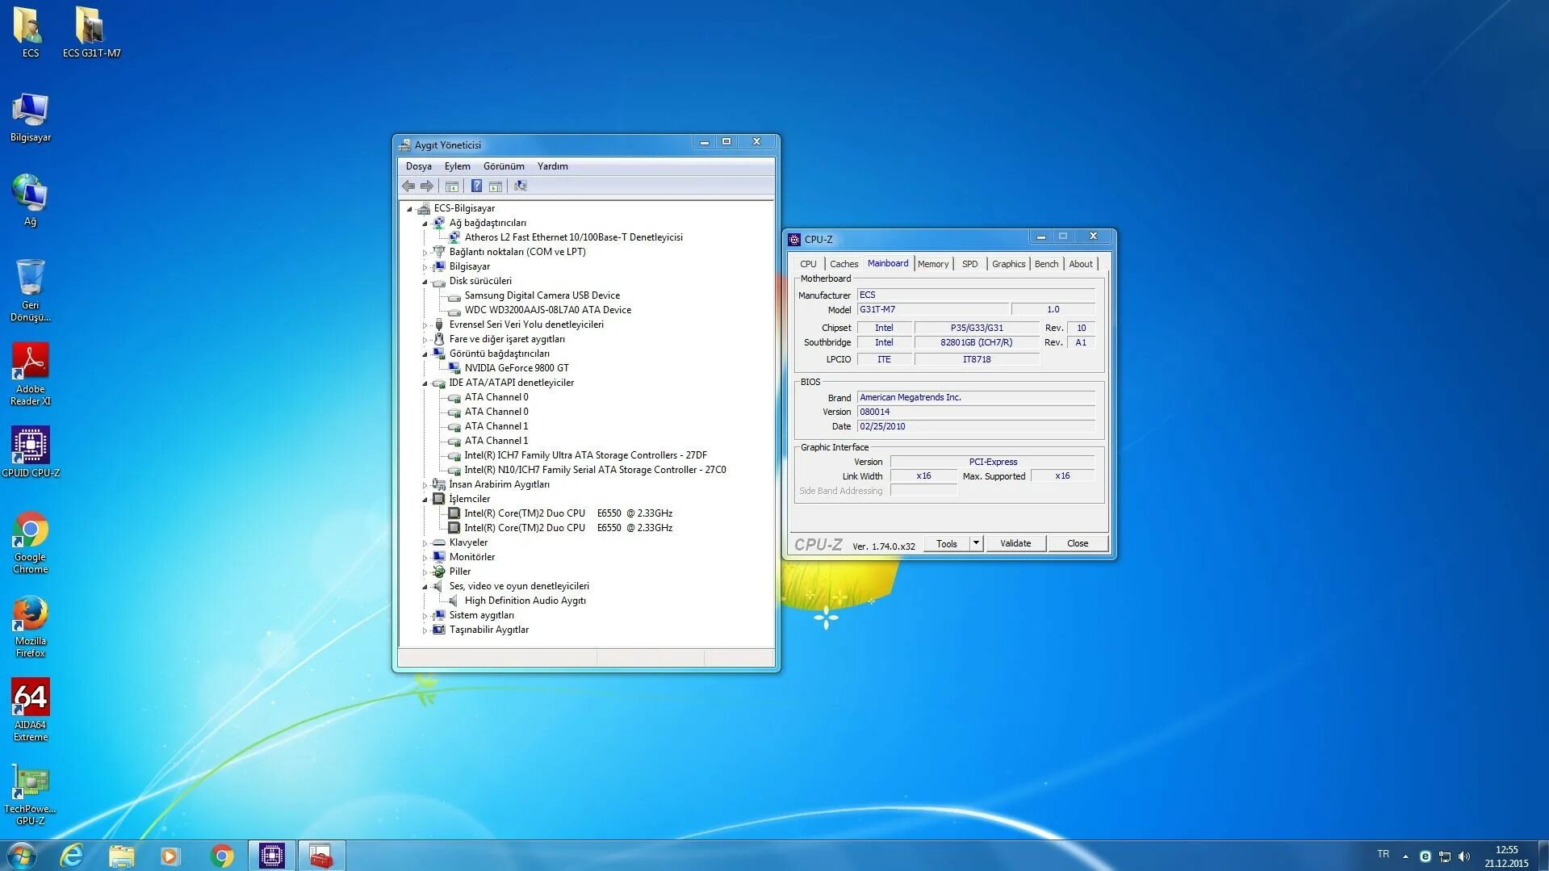Open the Windows Start menu

[22, 856]
